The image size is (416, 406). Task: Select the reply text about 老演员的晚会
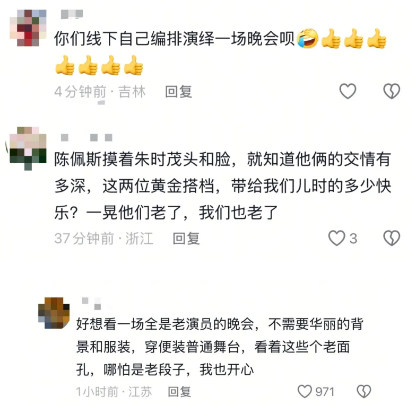point(220,347)
